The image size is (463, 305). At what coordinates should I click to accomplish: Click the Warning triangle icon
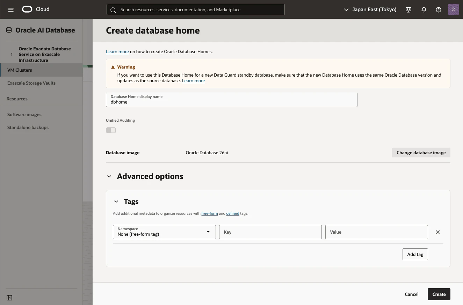[x=113, y=67]
